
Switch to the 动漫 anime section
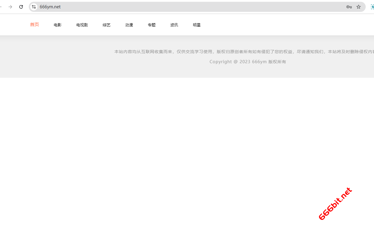(x=129, y=25)
